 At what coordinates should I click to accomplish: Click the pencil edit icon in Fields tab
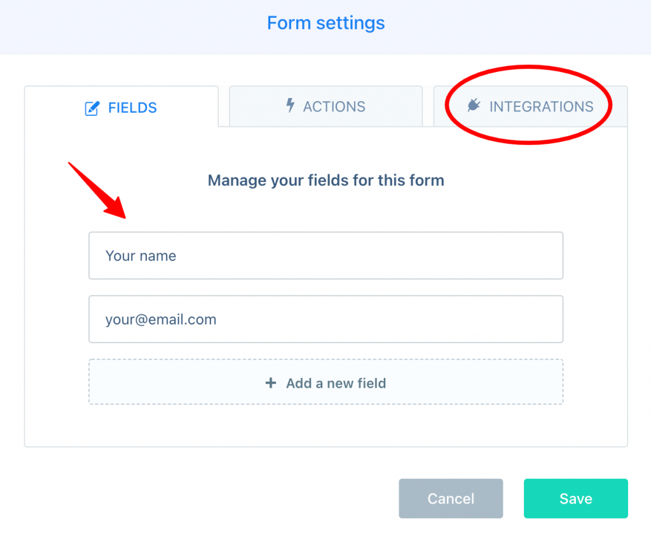click(x=92, y=108)
